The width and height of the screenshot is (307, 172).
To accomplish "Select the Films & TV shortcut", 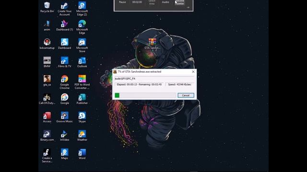I will (64, 63).
